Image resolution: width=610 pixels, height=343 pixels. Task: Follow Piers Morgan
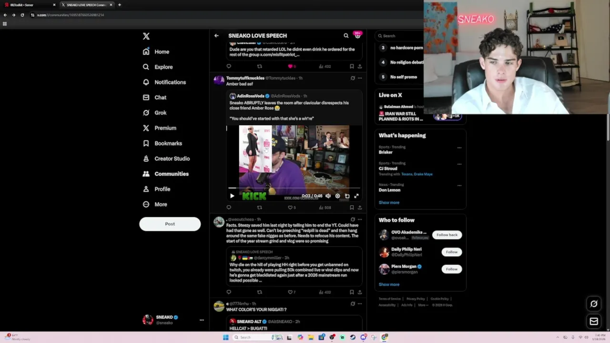coord(451,269)
